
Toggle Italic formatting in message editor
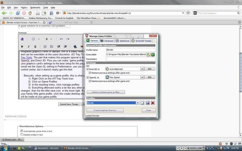(x=28, y=47)
